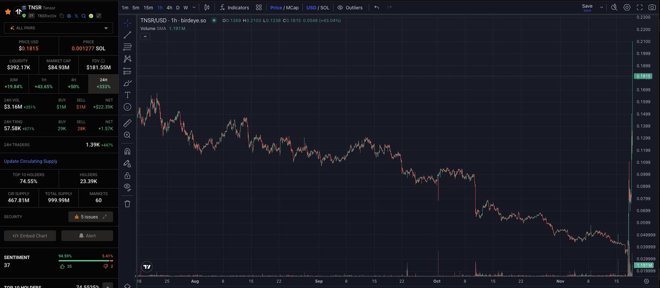Toggle hide all drawings eye icon
The width and height of the screenshot is (660, 288).
pyautogui.click(x=128, y=188)
